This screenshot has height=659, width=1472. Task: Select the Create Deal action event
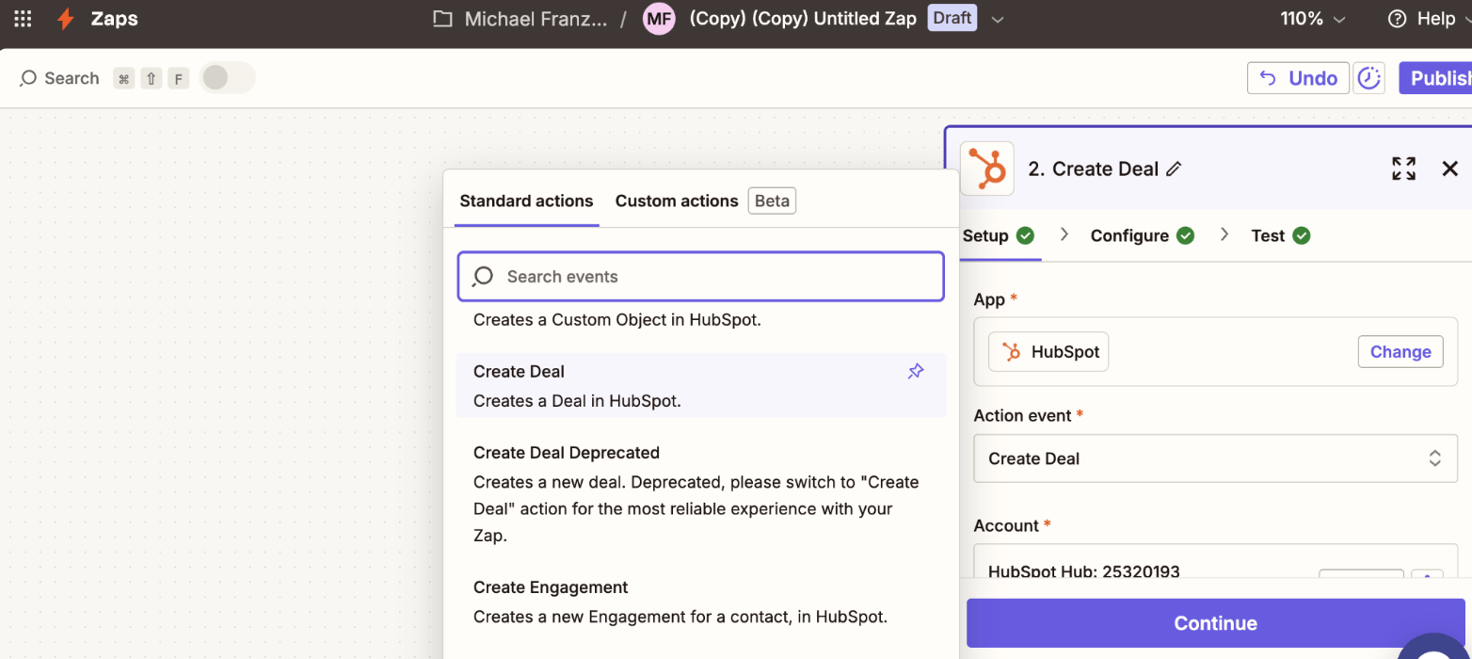701,385
